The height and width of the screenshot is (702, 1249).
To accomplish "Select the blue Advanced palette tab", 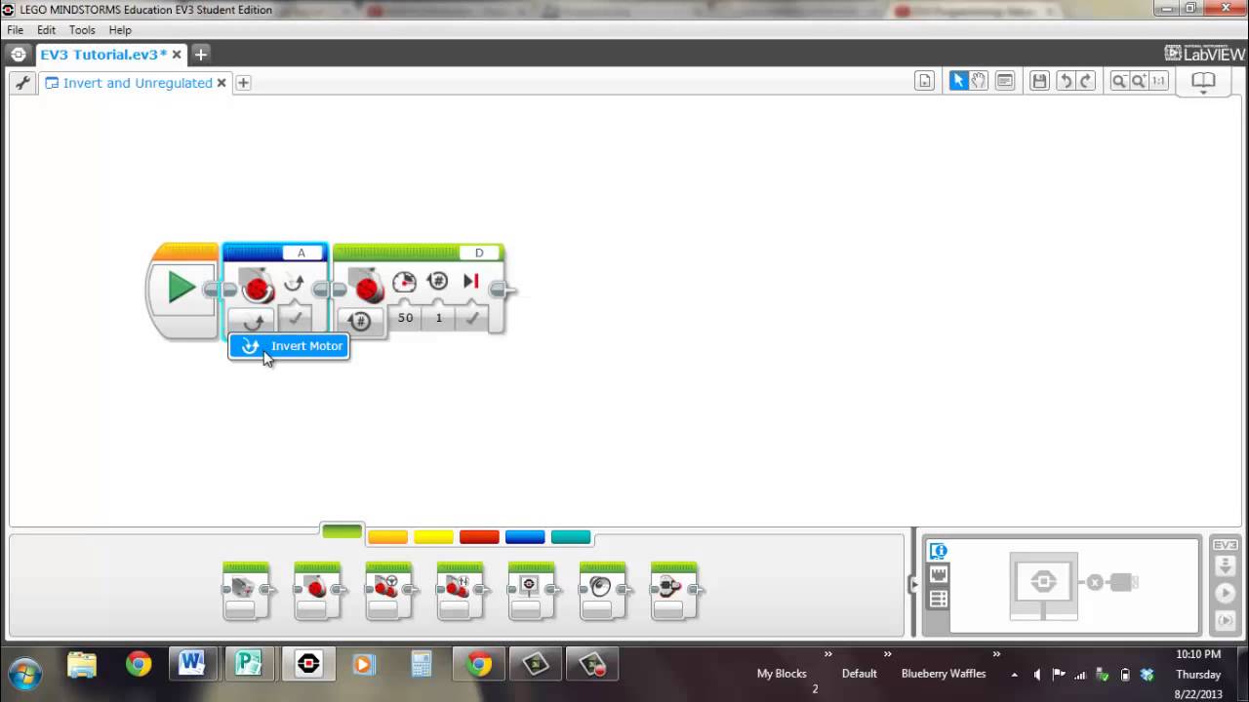I will 525,537.
